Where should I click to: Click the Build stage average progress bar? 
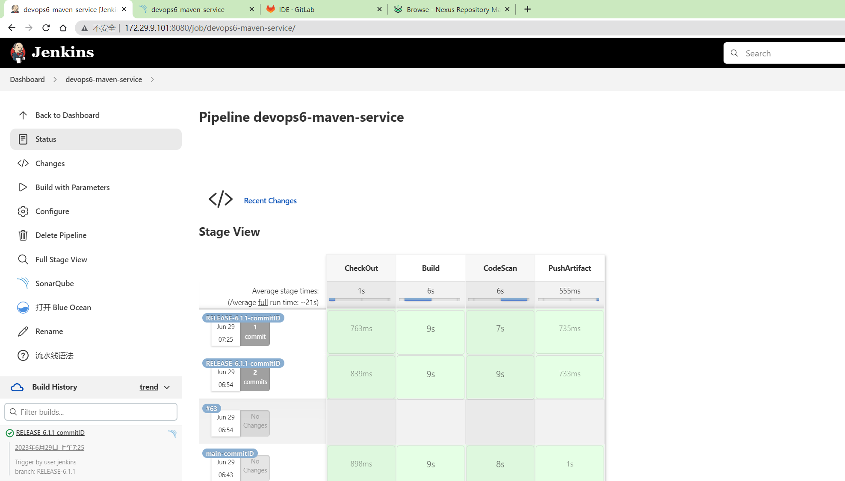tap(429, 300)
